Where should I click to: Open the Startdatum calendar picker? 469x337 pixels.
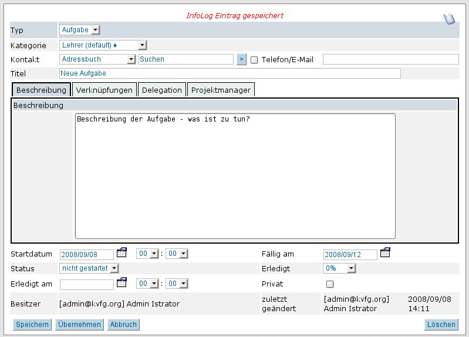click(x=122, y=253)
